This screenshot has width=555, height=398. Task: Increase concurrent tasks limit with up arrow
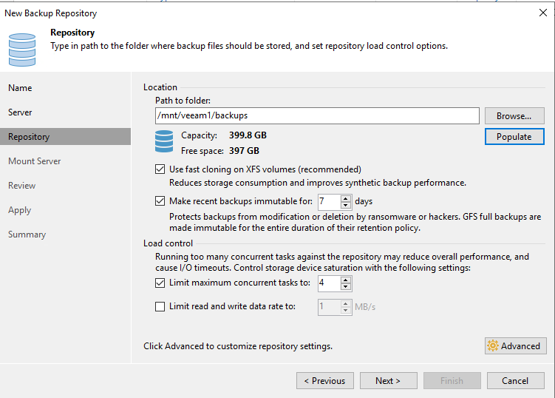346,280
